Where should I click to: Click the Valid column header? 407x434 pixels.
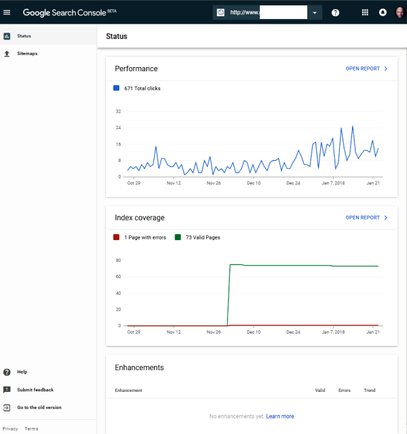[x=320, y=391]
